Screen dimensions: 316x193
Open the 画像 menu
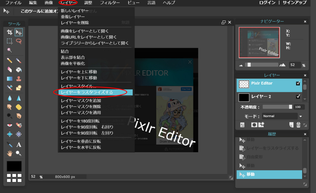point(49,2)
